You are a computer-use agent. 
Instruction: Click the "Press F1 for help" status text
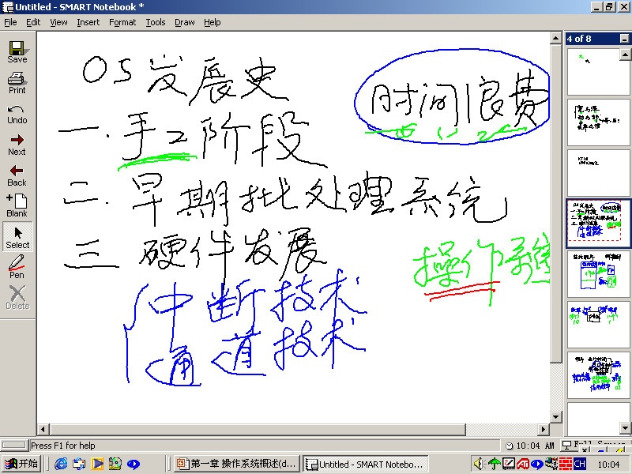coord(63,446)
